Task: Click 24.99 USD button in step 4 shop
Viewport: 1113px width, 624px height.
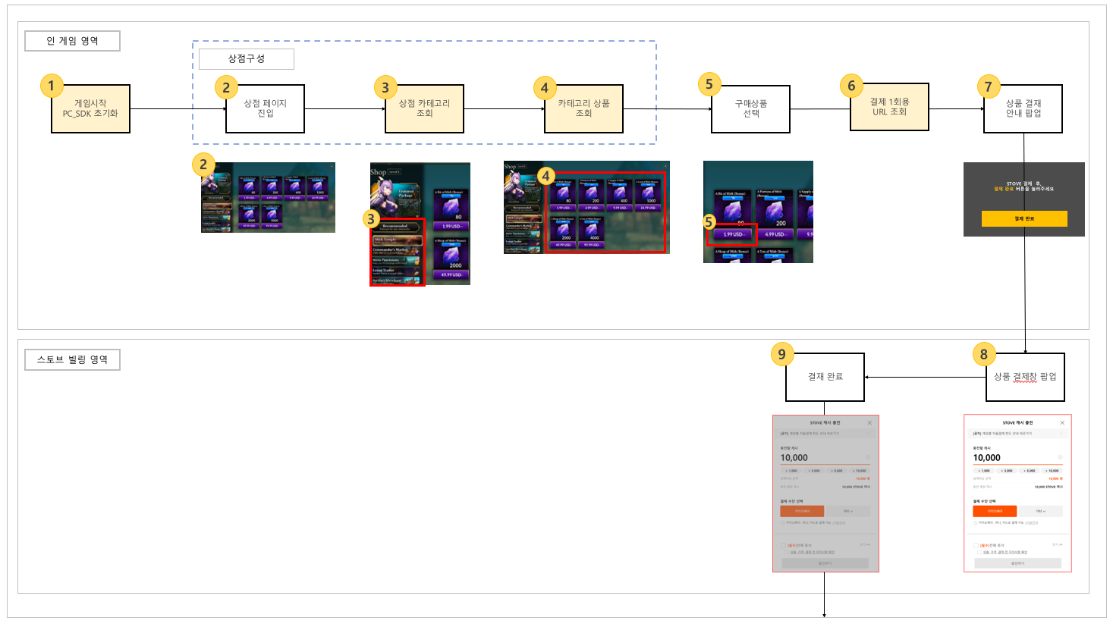Action: tap(648, 208)
